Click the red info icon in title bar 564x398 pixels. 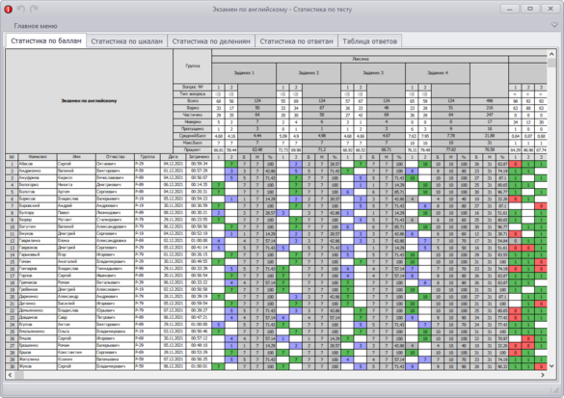pos(8,10)
